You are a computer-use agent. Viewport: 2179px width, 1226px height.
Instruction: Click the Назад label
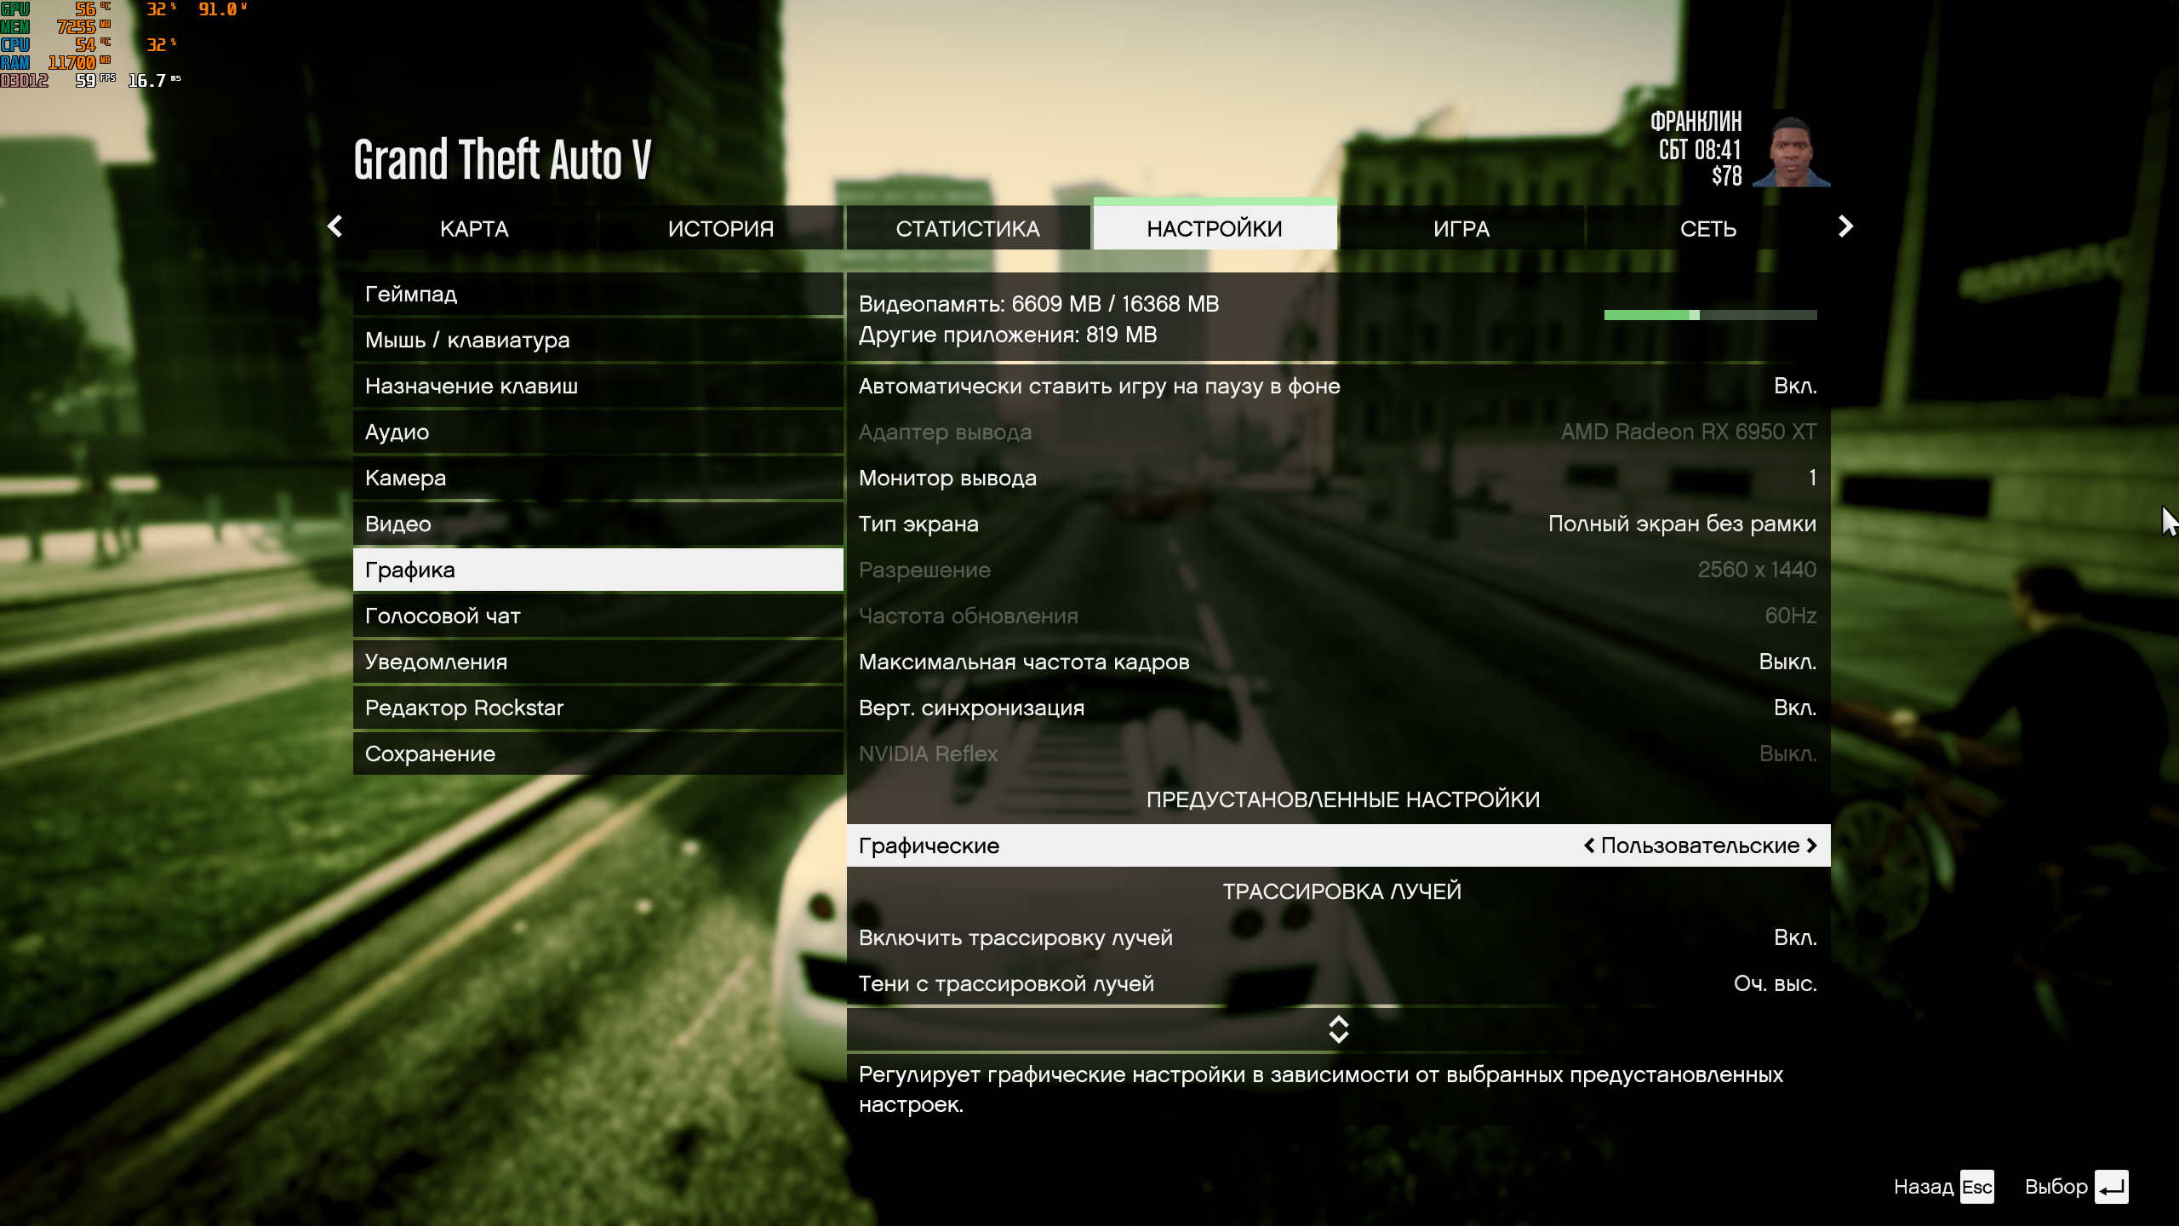click(1924, 1187)
